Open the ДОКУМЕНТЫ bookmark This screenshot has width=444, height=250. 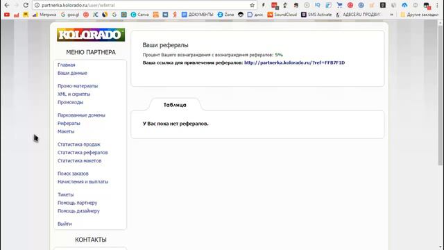197,15
